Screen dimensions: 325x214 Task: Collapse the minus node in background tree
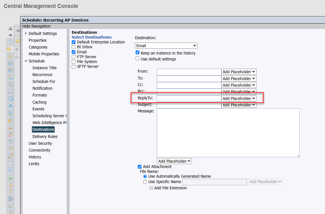(17, 58)
